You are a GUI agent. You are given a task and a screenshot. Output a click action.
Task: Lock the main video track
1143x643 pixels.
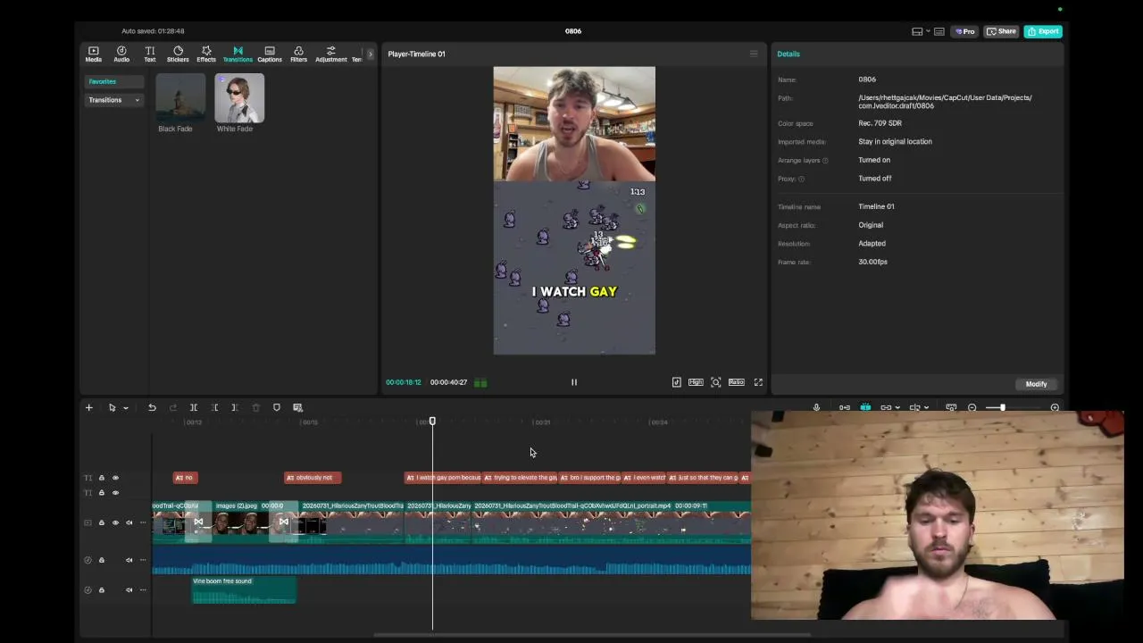tap(101, 522)
